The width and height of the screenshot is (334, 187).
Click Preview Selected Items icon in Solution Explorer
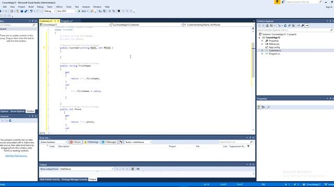pyautogui.click(x=307, y=25)
